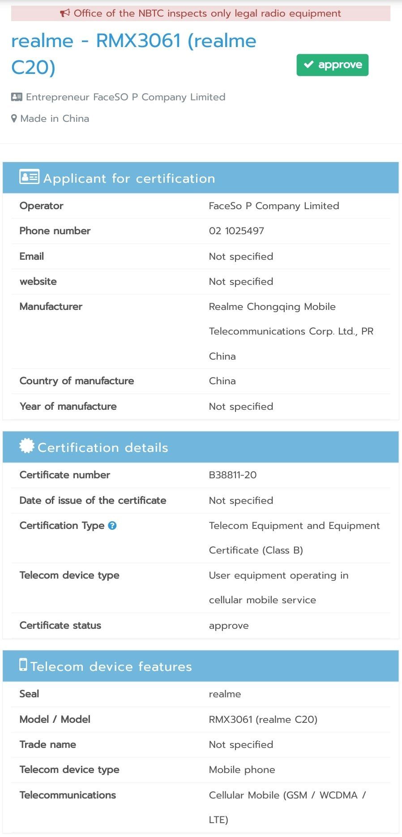Click the contact card icon in Applicant header
The image size is (402, 837).
(x=29, y=177)
